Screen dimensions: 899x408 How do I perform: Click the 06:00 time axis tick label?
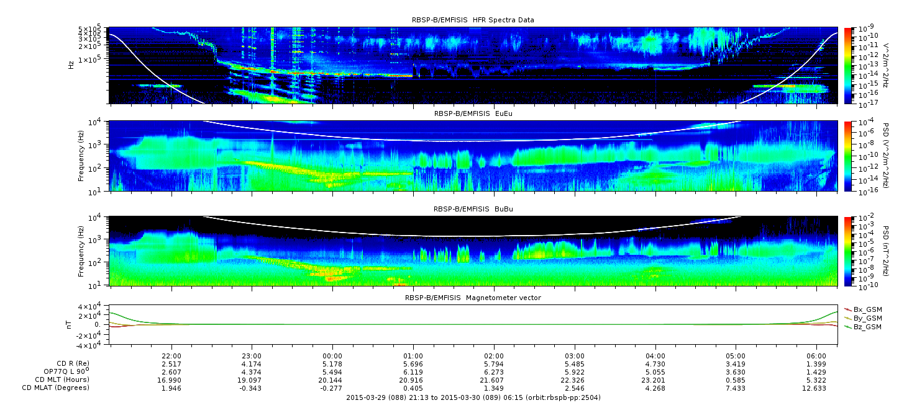[x=816, y=356]
